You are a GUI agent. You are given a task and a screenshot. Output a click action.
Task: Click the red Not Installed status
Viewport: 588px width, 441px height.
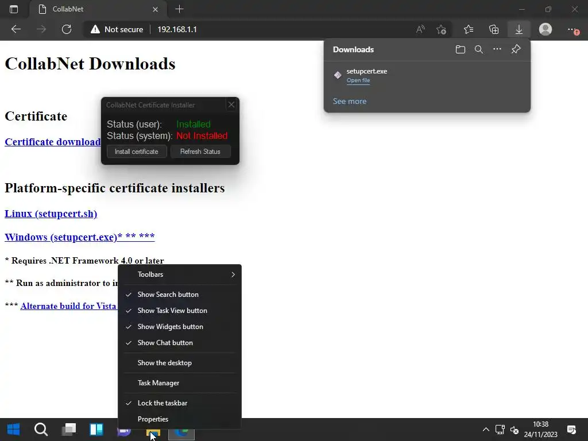point(202,136)
